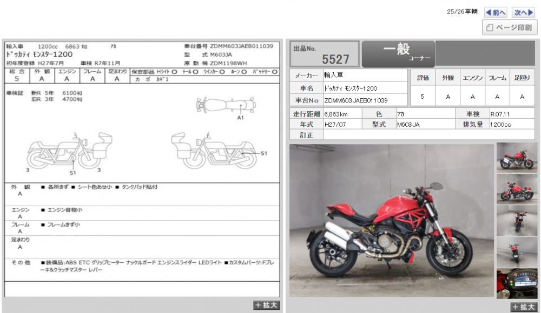Click the 新R 5年 6100キロ record

(x=57, y=93)
